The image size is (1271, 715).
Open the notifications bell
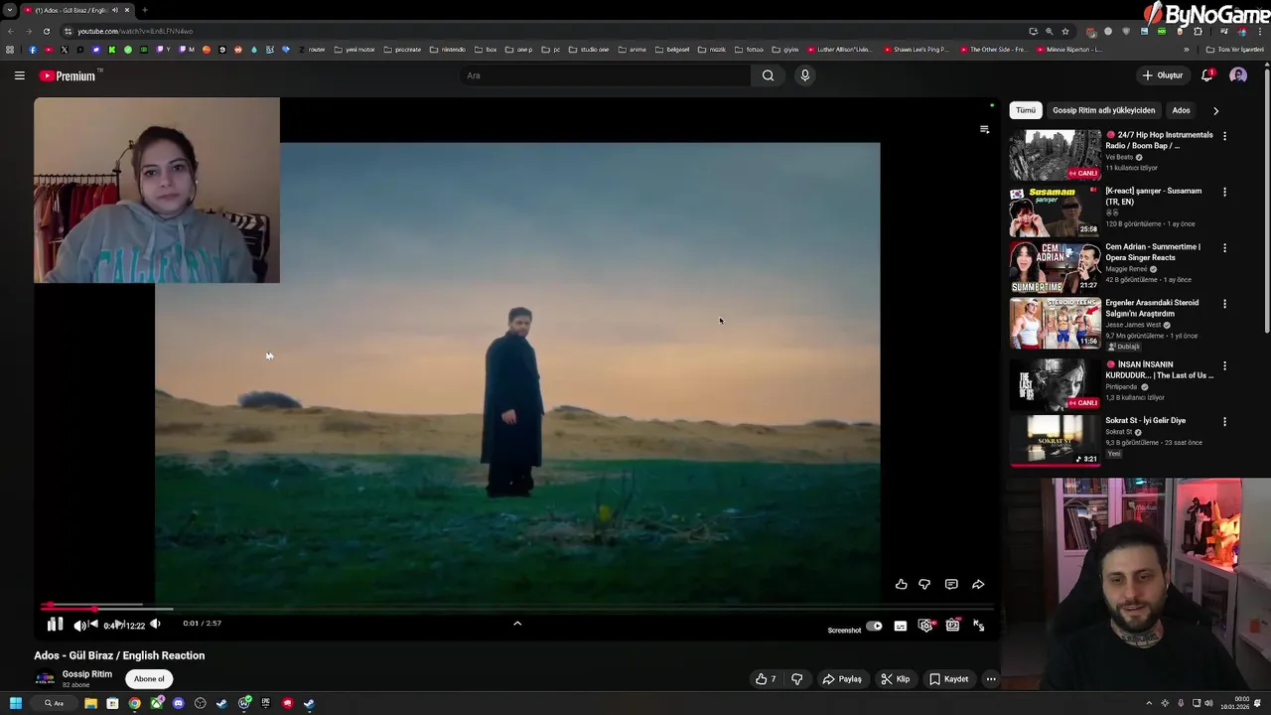pyautogui.click(x=1207, y=75)
